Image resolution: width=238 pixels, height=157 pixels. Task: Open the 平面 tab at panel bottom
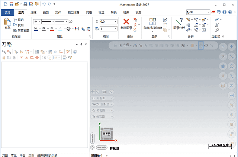(x=22, y=156)
